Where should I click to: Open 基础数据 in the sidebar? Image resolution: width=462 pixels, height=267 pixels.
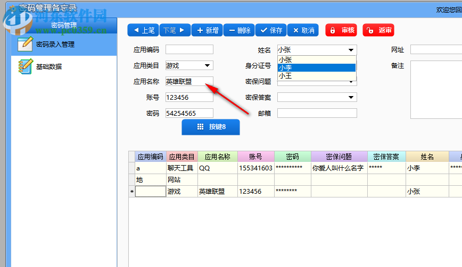tap(64, 67)
